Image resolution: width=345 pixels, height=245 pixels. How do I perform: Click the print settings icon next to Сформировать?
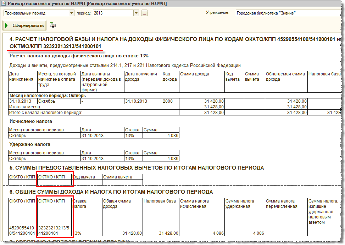click(53, 25)
